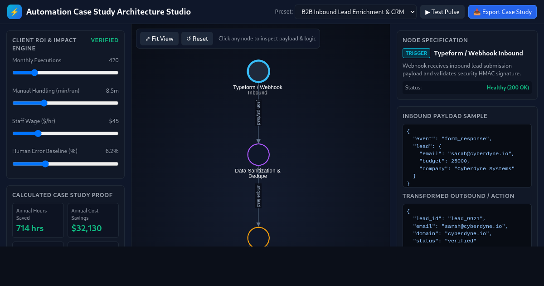Click the Human Error Baseline value 6.2%

(112, 151)
